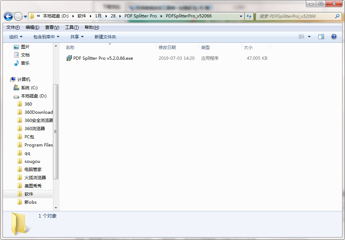Image resolution: width=345 pixels, height=240 pixels.
Task: Click the 应用程序 type cell
Action: point(210,58)
